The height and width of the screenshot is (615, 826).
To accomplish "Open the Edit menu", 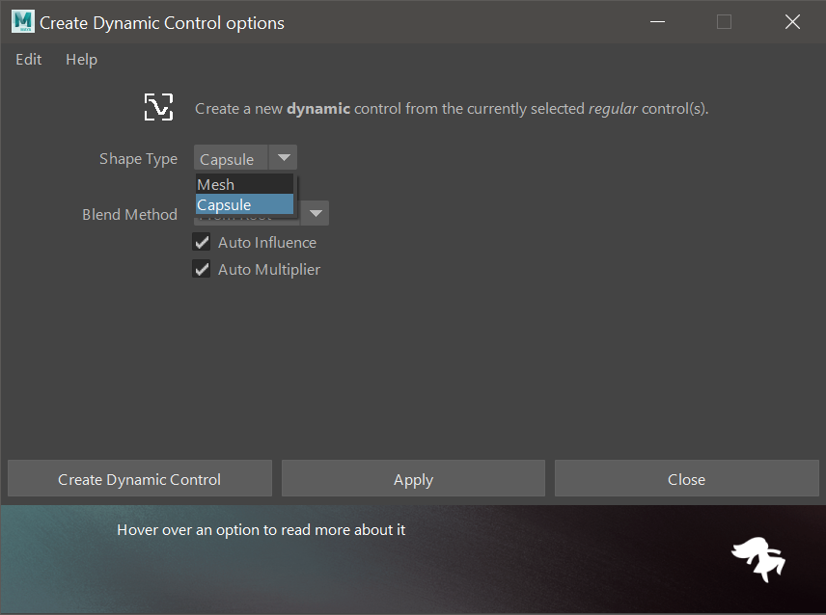I will point(29,60).
